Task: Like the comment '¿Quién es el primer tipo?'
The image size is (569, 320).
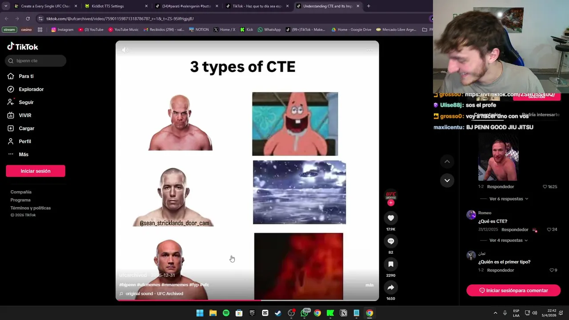Action: click(x=552, y=270)
